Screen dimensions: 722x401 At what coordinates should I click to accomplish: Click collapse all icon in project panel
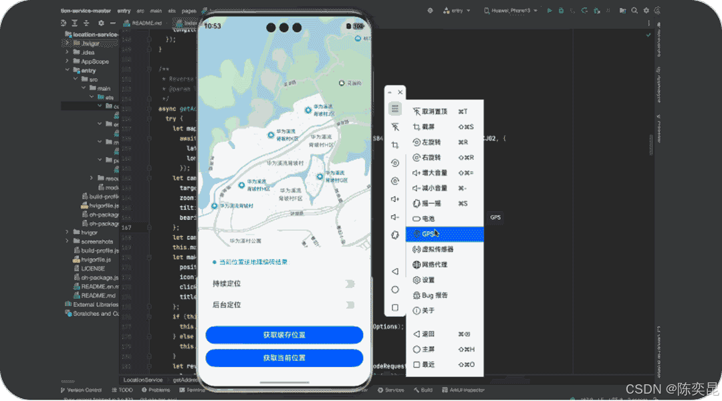86,23
